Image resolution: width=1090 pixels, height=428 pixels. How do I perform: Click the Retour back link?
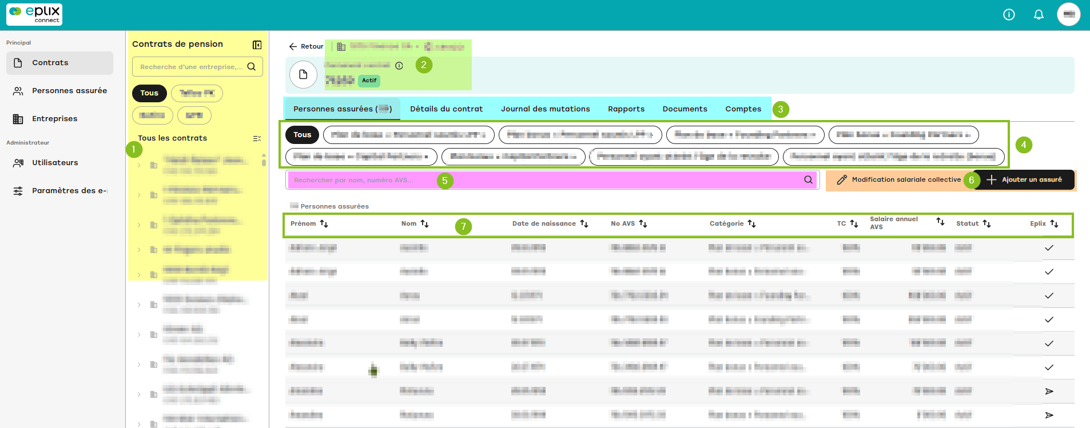pos(306,46)
